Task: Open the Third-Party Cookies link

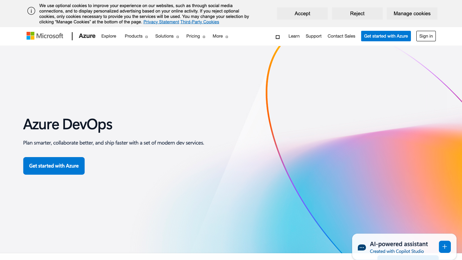Action: click(x=200, y=22)
